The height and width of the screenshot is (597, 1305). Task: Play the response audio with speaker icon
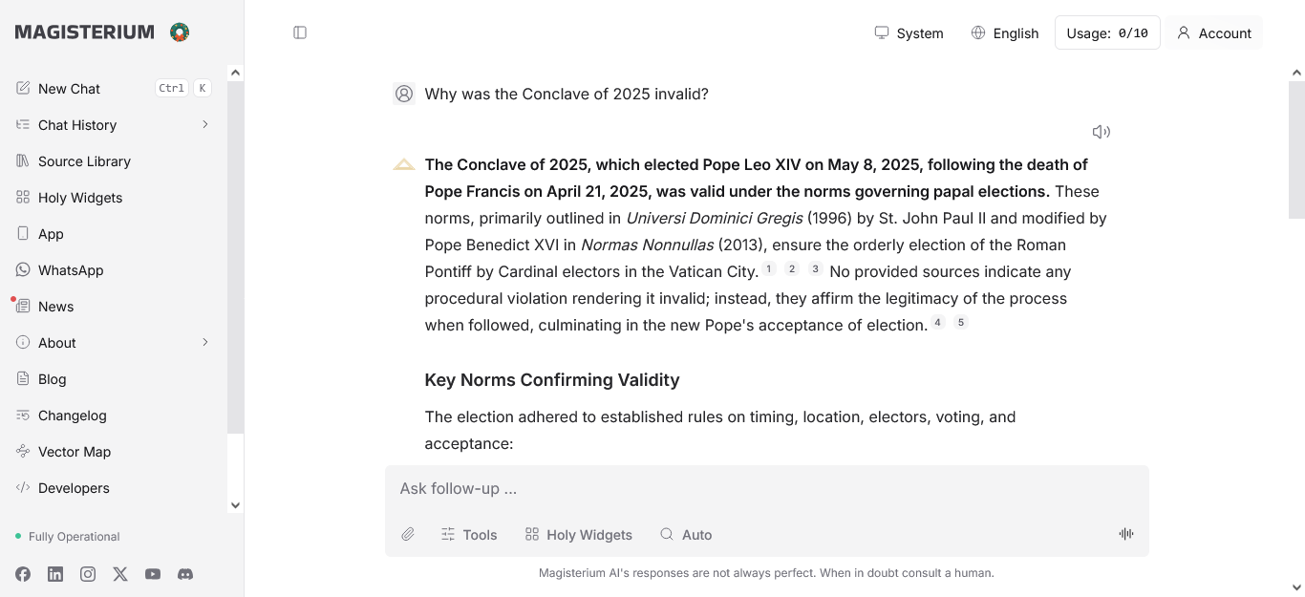(x=1101, y=132)
